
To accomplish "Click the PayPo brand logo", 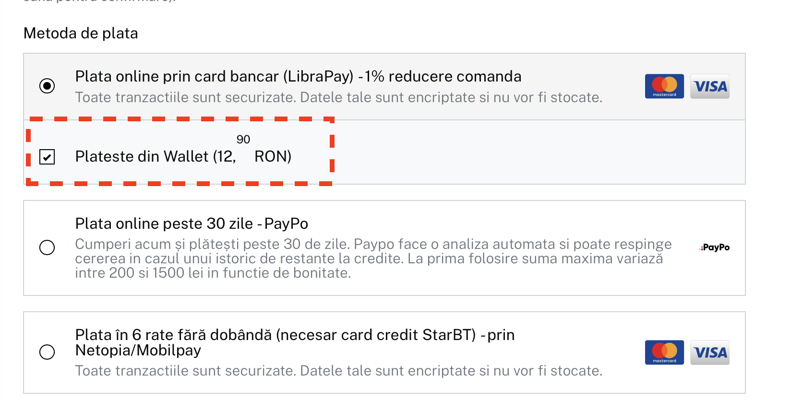I will click(x=714, y=247).
